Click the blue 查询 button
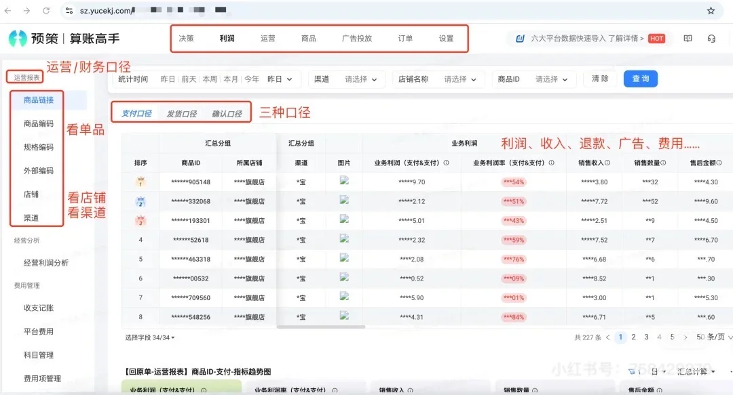Image resolution: width=733 pixels, height=395 pixels. click(x=641, y=79)
